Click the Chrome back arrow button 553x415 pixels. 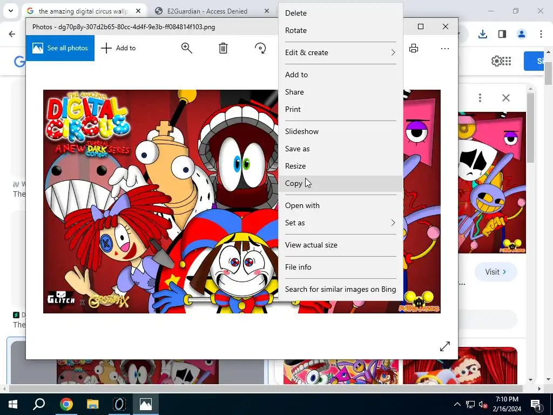tap(12, 34)
